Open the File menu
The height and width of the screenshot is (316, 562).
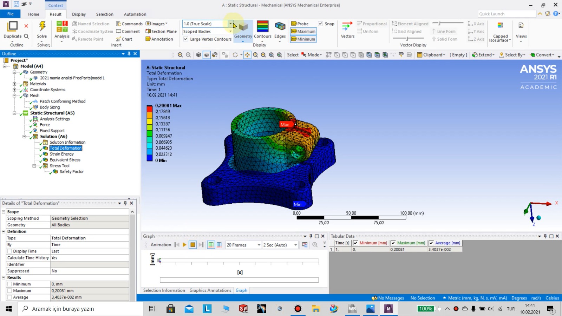click(10, 14)
